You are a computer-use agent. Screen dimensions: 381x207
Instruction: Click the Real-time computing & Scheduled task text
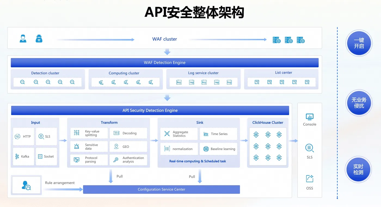[x=198, y=161]
